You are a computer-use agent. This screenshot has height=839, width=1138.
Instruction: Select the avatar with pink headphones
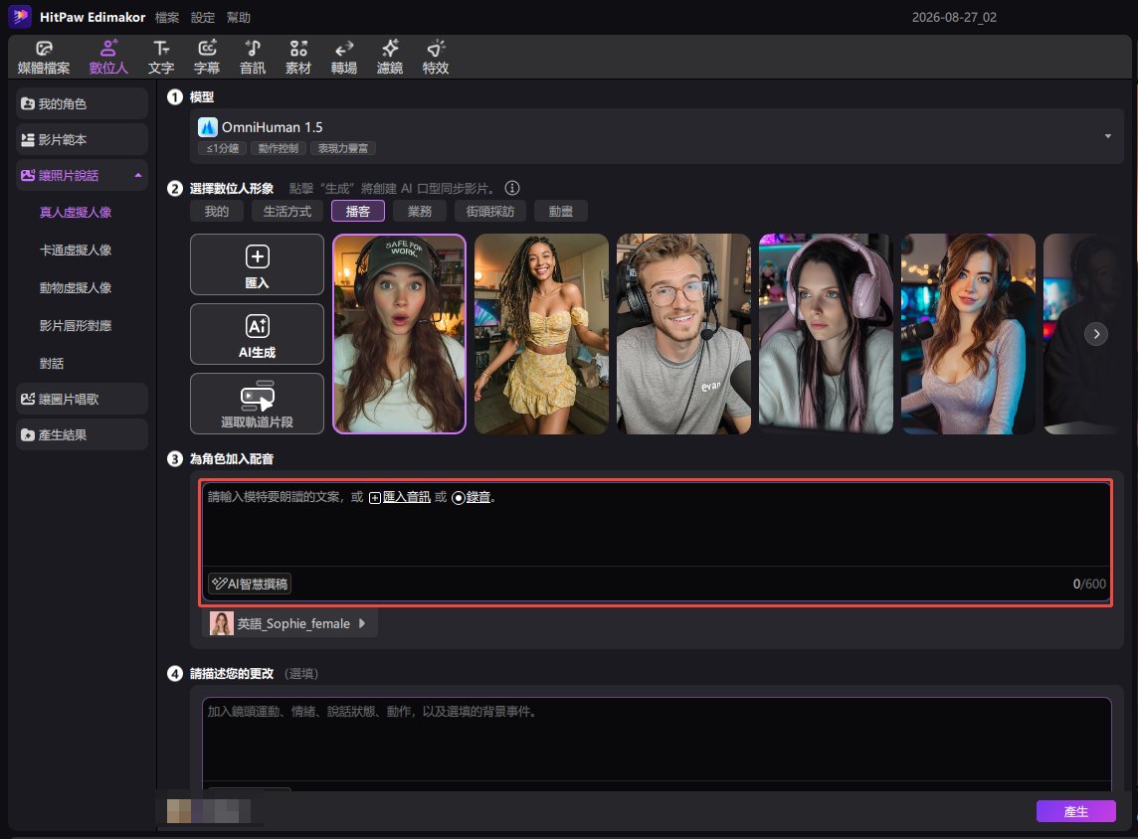point(826,334)
